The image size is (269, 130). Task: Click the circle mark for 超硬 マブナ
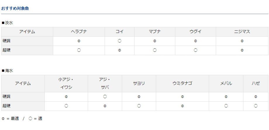155,50
